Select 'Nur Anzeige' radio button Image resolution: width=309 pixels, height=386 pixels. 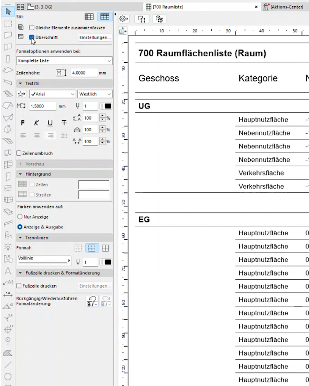pyautogui.click(x=20, y=217)
